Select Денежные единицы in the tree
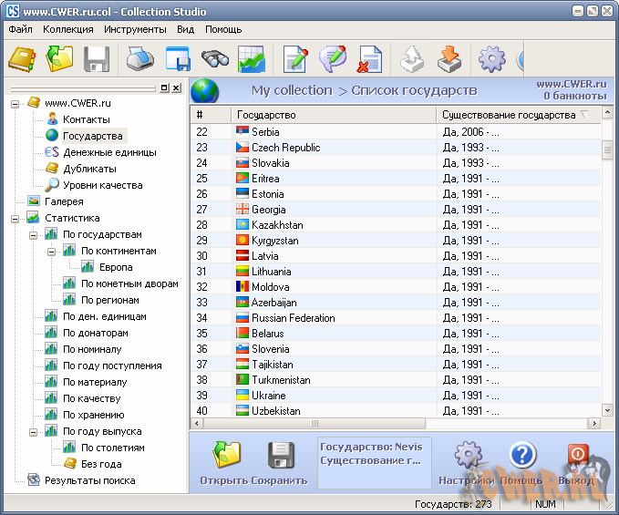Image resolution: width=619 pixels, height=515 pixels. [109, 152]
